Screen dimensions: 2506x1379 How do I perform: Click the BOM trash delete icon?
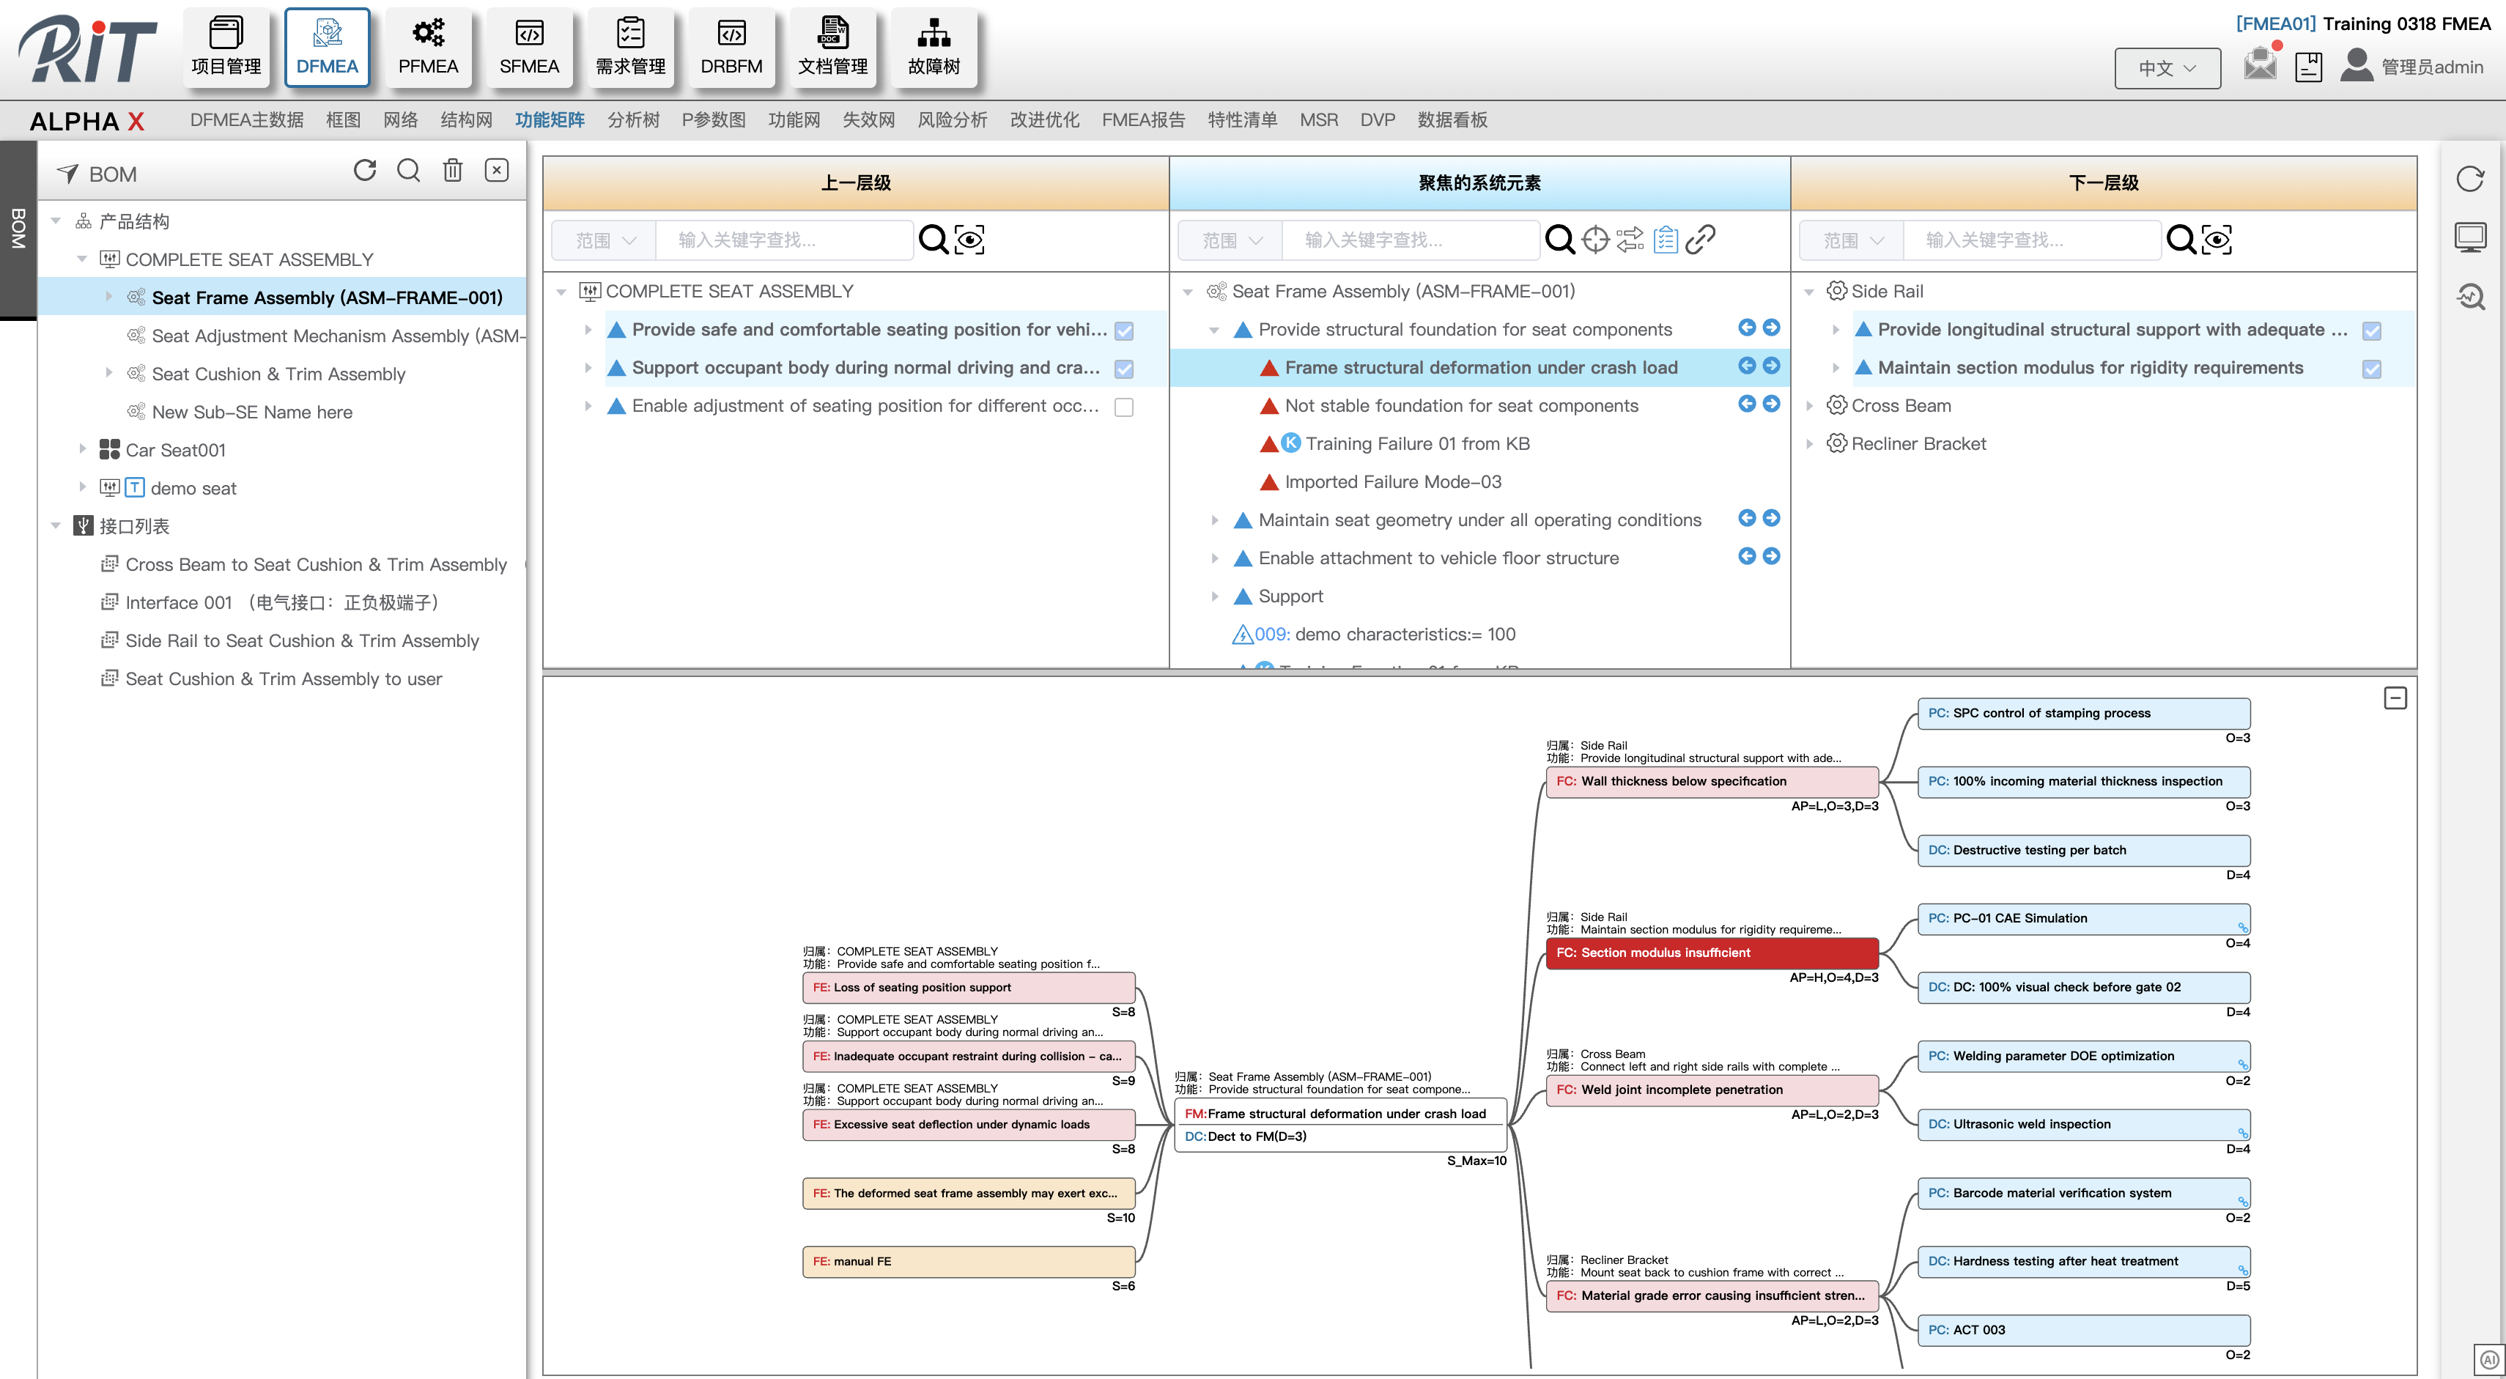[452, 171]
